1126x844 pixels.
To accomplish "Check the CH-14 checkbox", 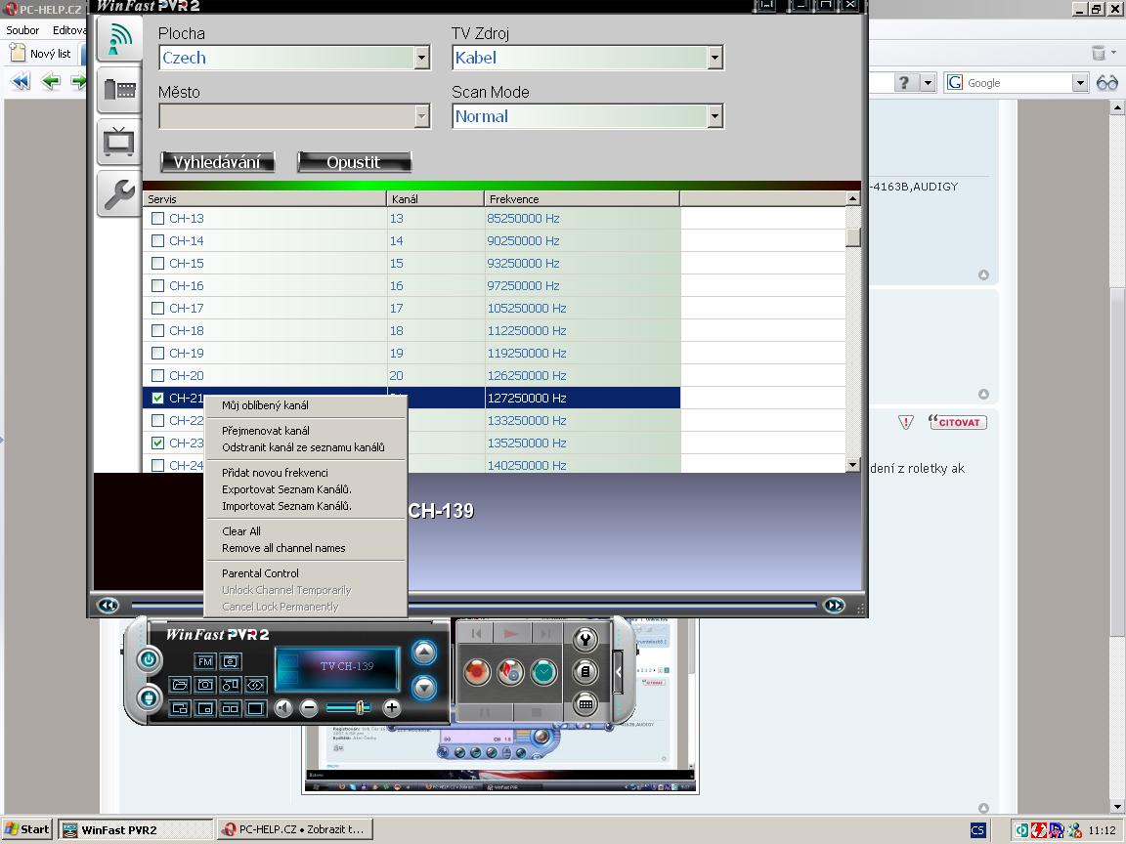I will click(158, 241).
